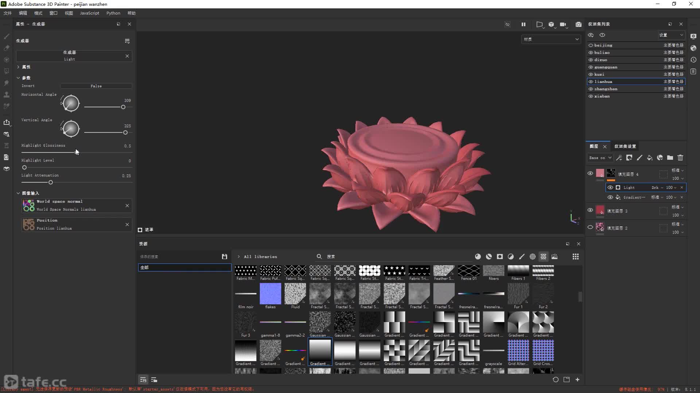Collapse the 图像输入 image inputs section
The height and width of the screenshot is (393, 700).
click(18, 193)
